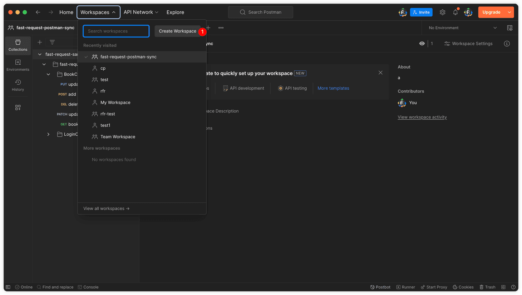Image resolution: width=522 pixels, height=295 pixels.
Task: Close the workspace templates banner
Action: [380, 72]
